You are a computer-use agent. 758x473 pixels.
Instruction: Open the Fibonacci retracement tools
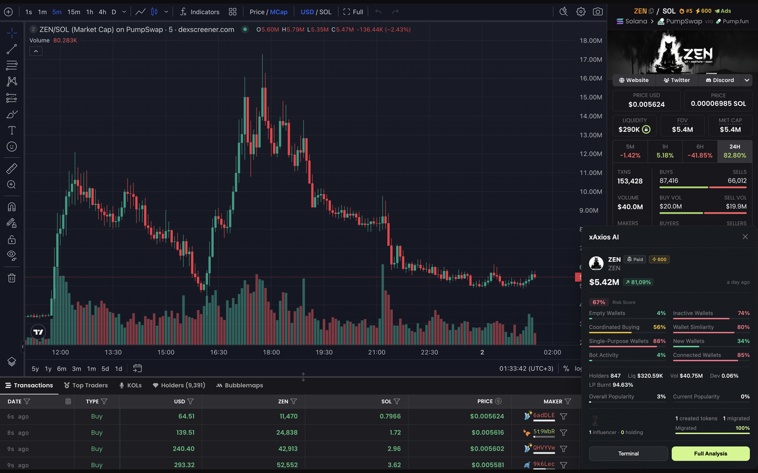pos(11,65)
